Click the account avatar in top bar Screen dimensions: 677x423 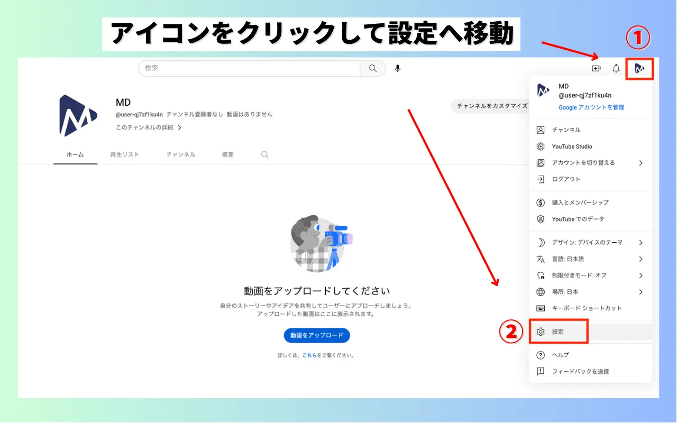[639, 69]
